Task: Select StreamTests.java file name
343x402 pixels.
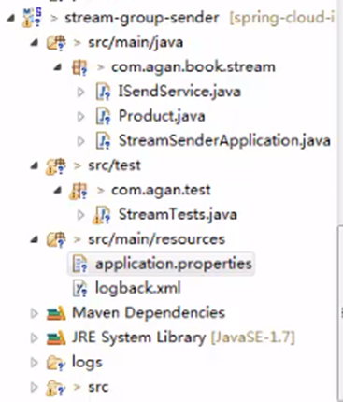Action: click(x=178, y=215)
